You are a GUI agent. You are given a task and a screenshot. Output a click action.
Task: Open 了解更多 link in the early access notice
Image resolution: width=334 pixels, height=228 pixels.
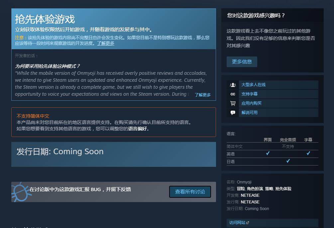pos(105,43)
